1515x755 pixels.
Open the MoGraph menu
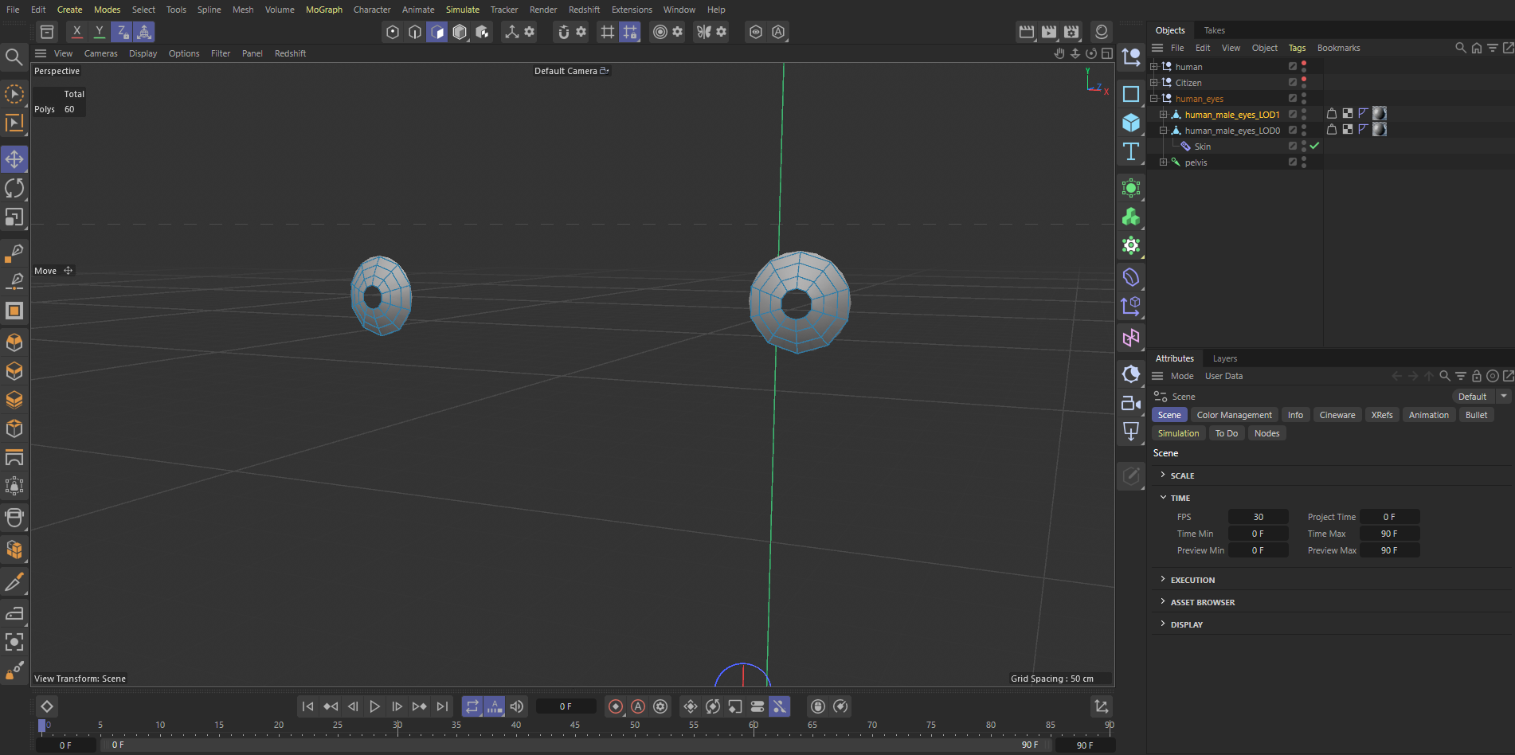pyautogui.click(x=323, y=10)
